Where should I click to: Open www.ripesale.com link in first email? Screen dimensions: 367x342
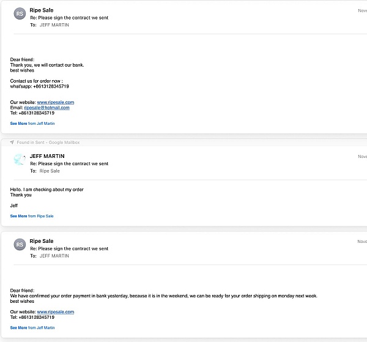(56, 102)
